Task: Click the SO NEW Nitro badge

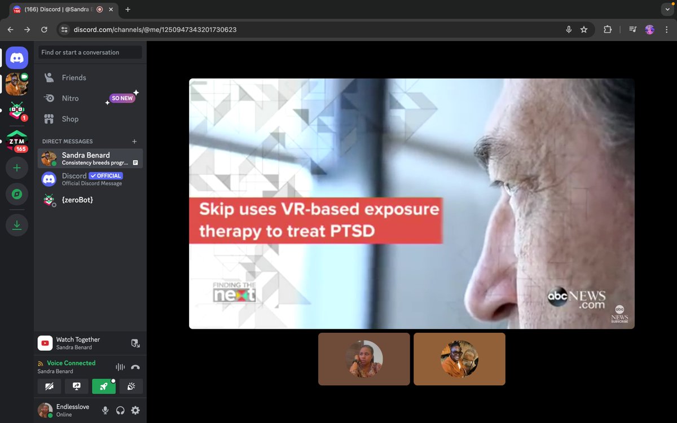Action: point(122,98)
